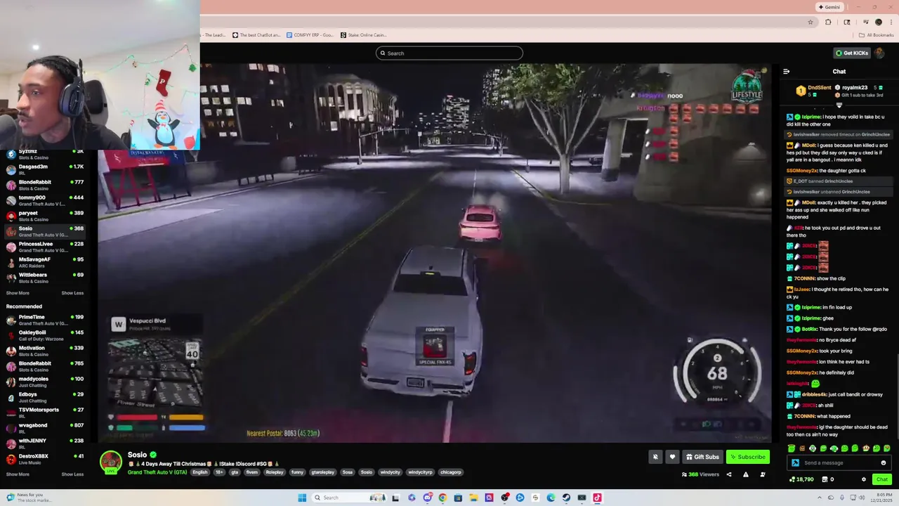The width and height of the screenshot is (899, 506).
Task: Insert the first green emote from the quick emote row
Action: (x=792, y=448)
